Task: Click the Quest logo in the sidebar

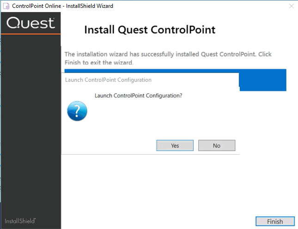Action: 31,23
